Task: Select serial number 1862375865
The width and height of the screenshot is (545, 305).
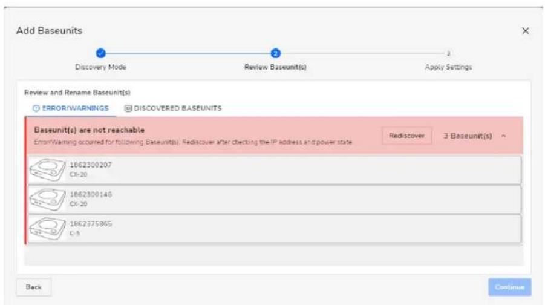Action: point(91,224)
